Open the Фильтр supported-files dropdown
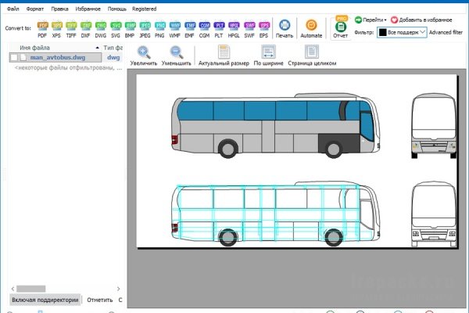This screenshot has height=313, width=469. tap(402, 32)
